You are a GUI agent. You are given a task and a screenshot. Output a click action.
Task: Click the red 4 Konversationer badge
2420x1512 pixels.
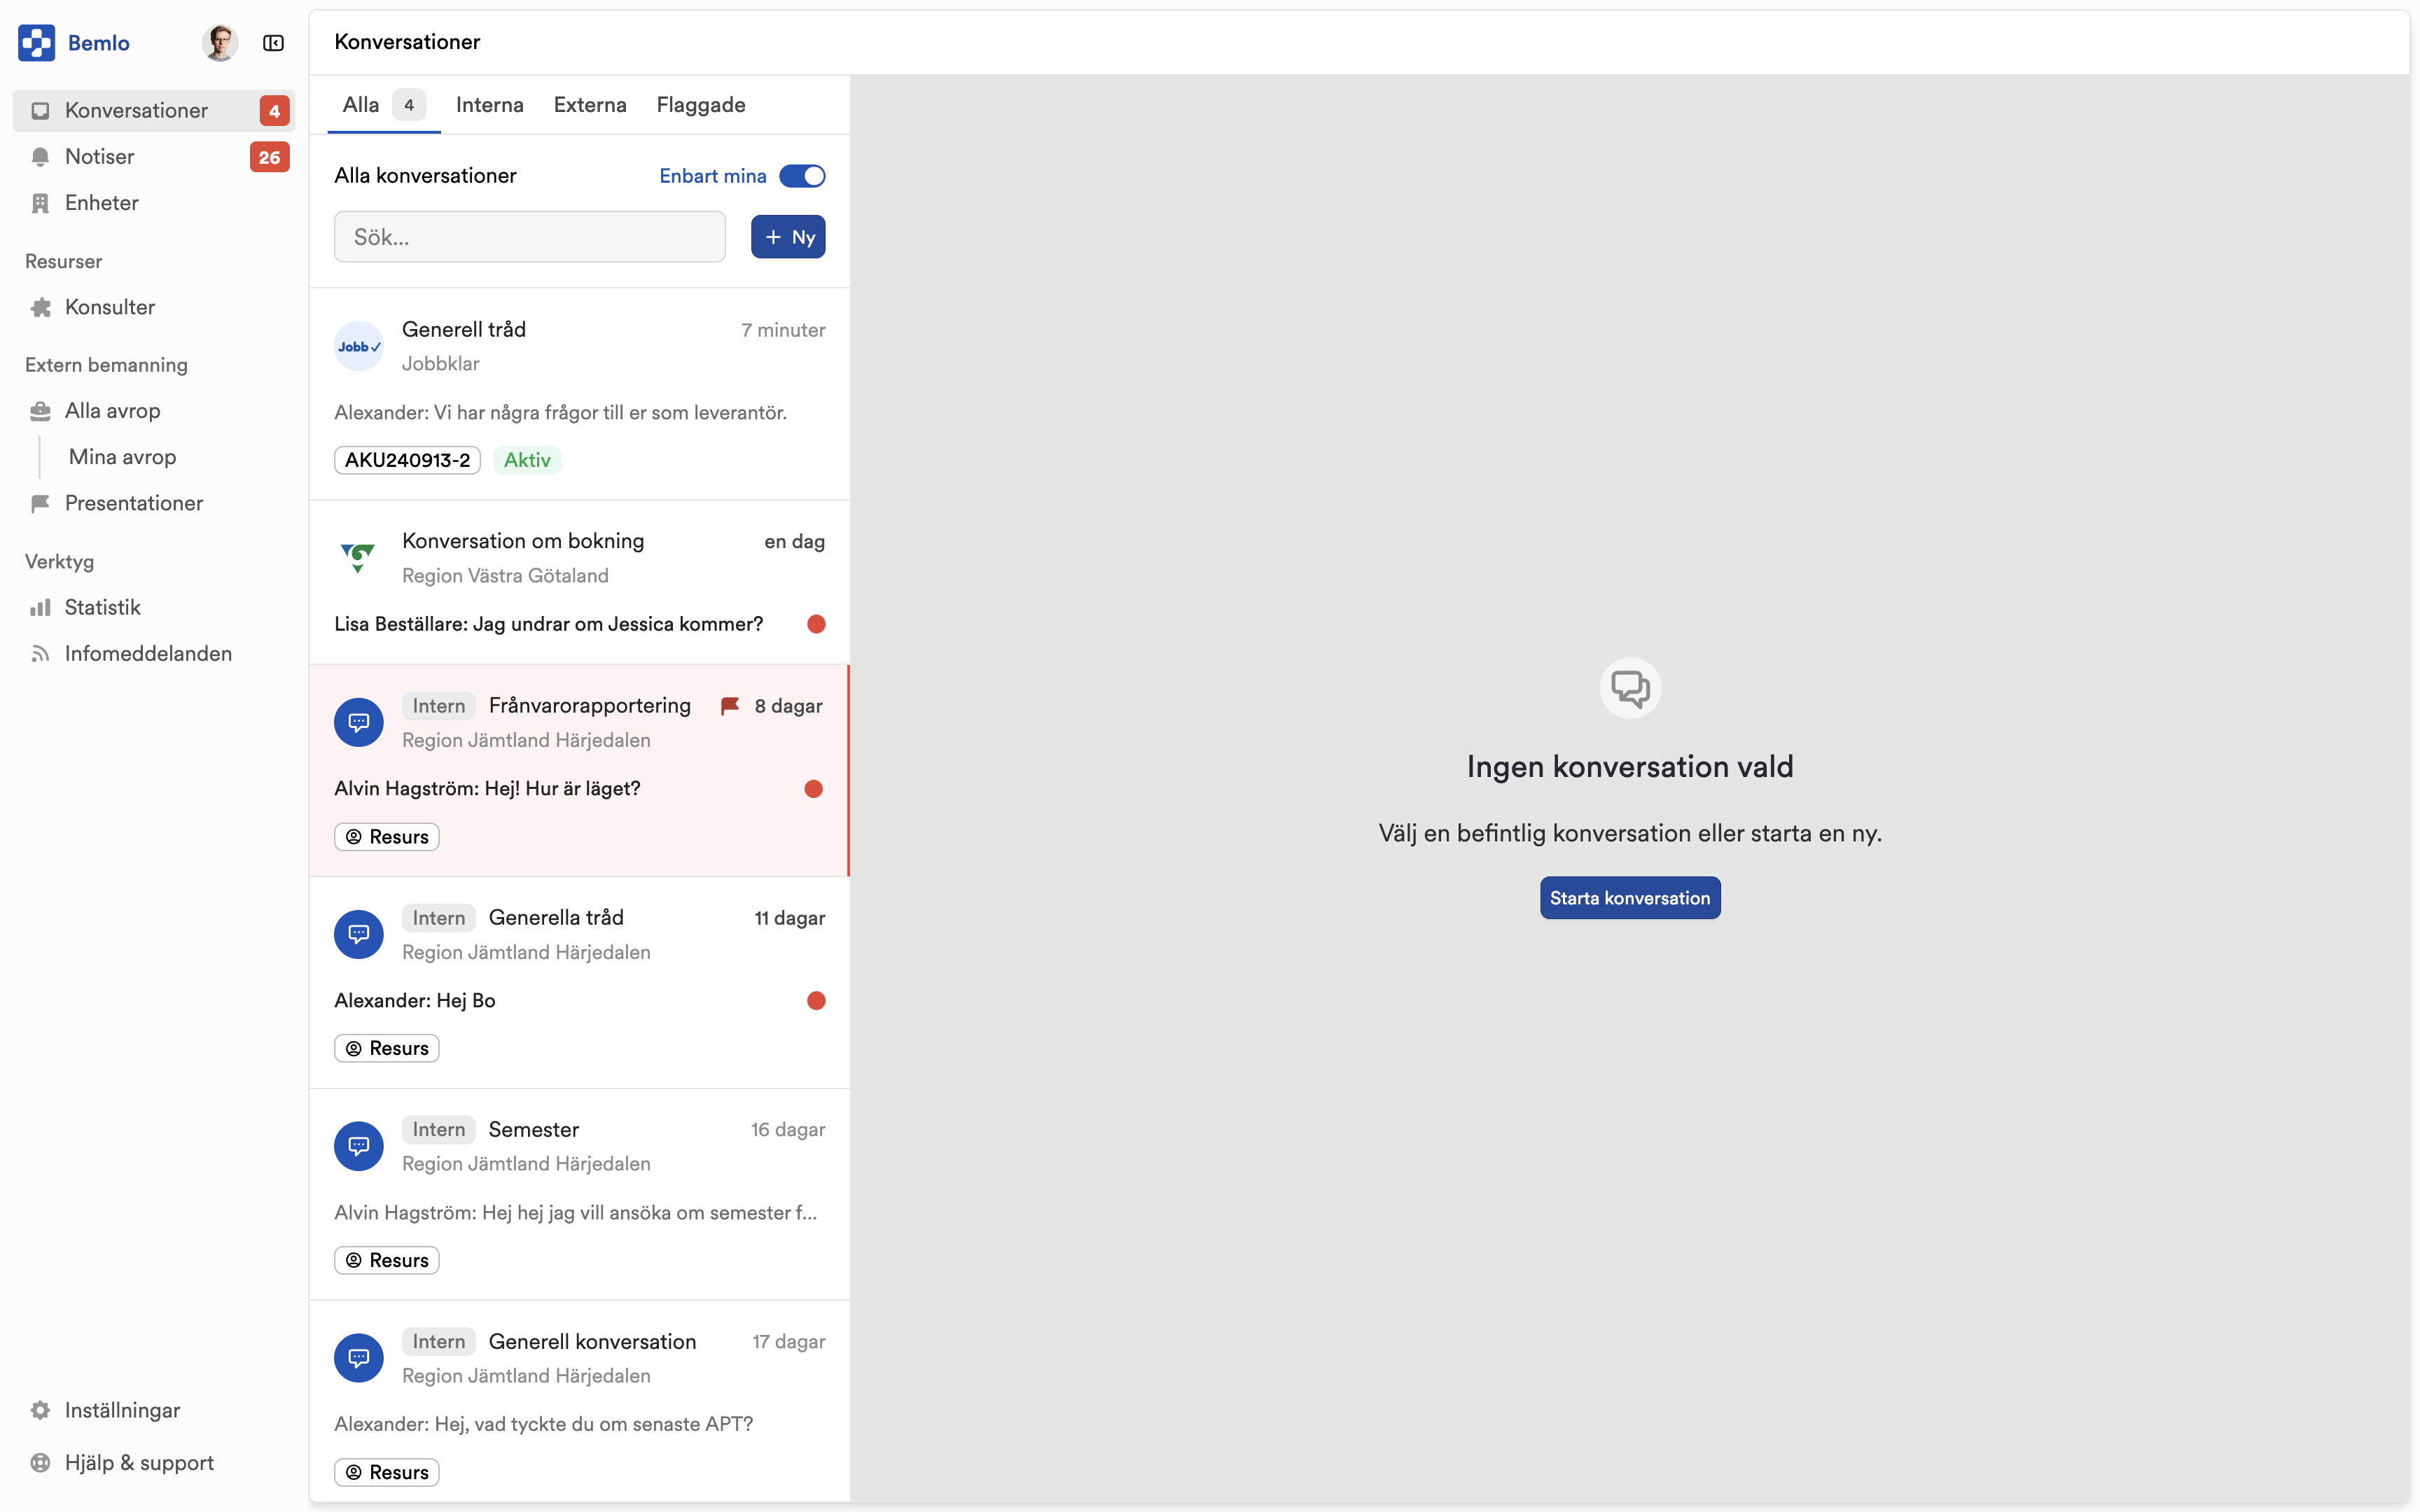coord(275,111)
